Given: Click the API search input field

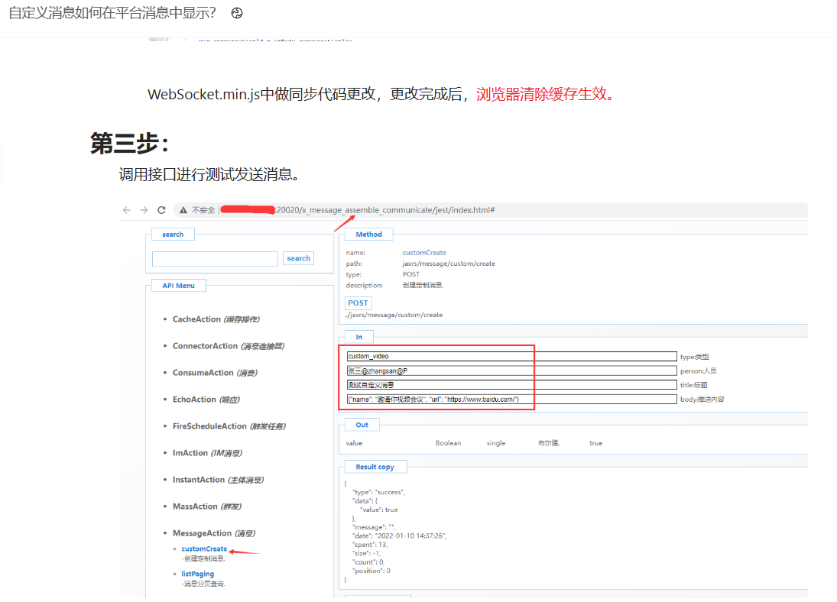Looking at the screenshot, I should point(215,258).
